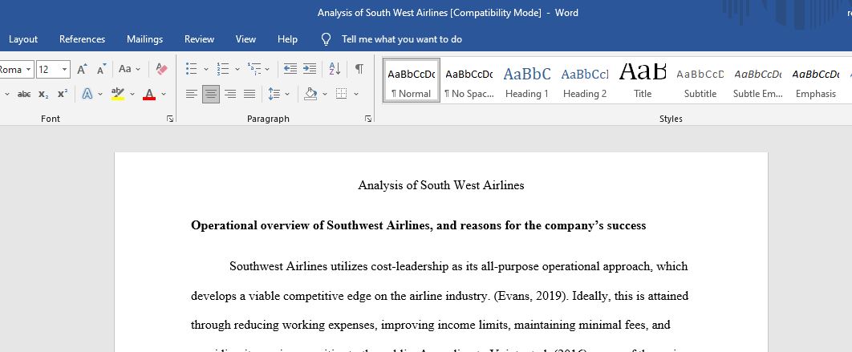Expand numbering library dropdown arrow
Image resolution: width=852 pixels, height=352 pixels.
pyautogui.click(x=237, y=69)
